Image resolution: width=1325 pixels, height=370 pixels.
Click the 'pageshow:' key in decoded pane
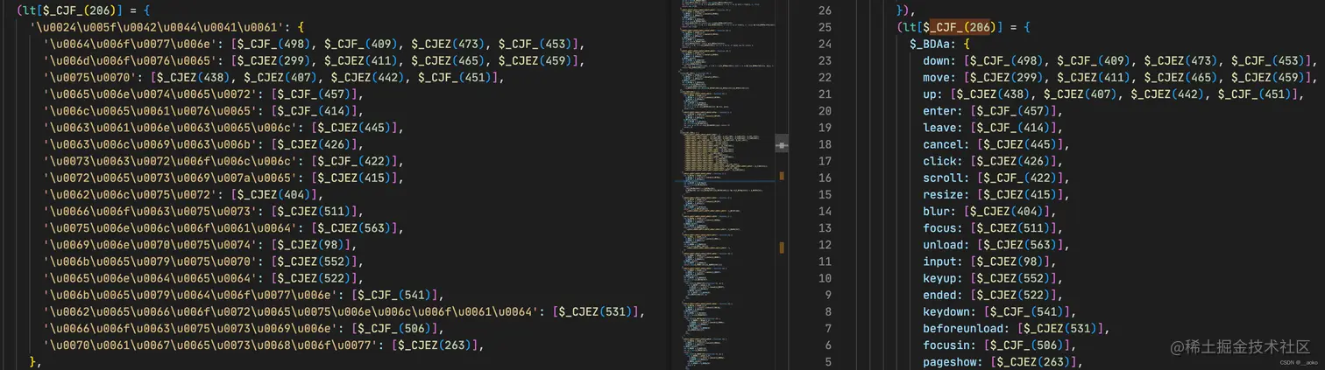coord(953,362)
